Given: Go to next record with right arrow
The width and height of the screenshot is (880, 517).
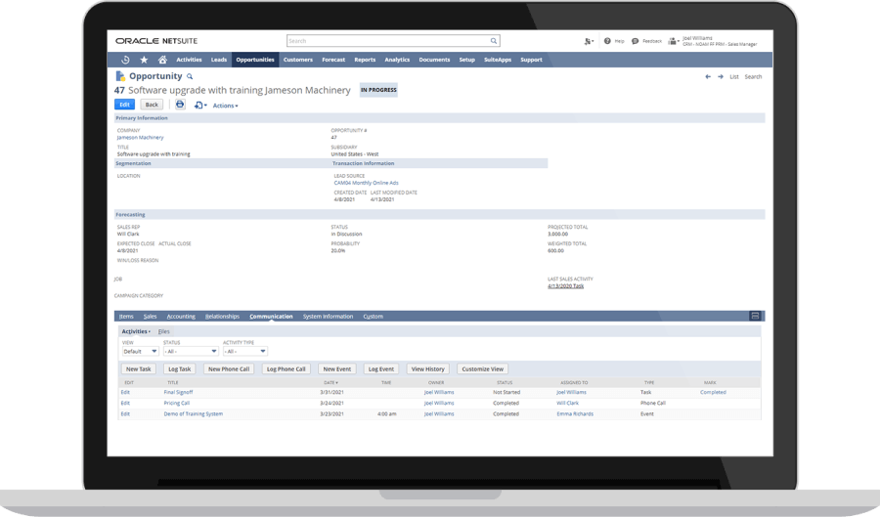Looking at the screenshot, I should [x=721, y=76].
